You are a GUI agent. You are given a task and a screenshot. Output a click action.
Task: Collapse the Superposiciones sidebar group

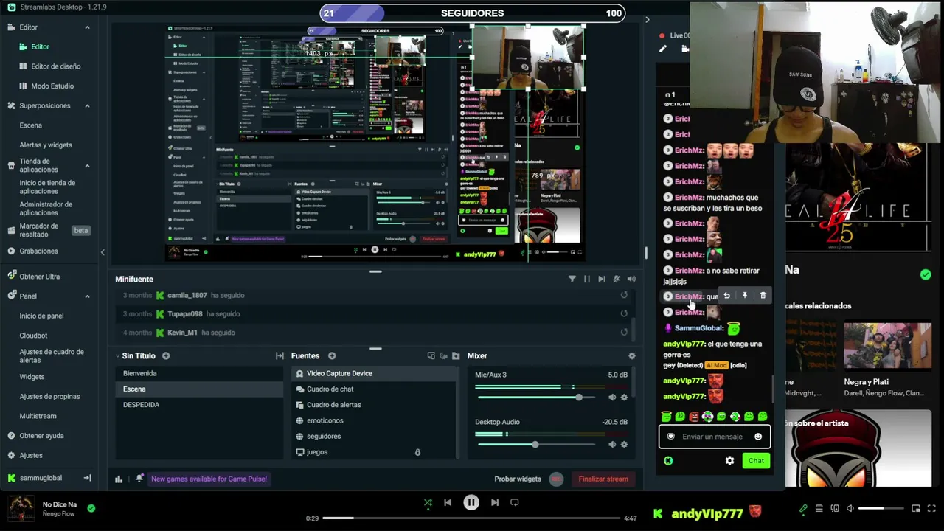click(87, 106)
